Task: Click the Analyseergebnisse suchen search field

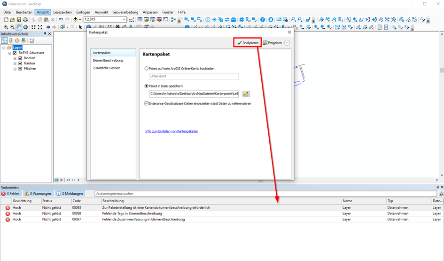Action: coord(265,194)
